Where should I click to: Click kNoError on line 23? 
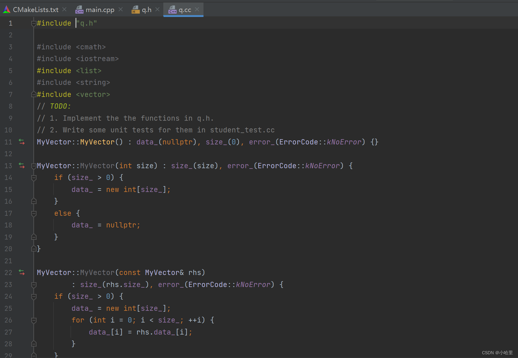253,285
